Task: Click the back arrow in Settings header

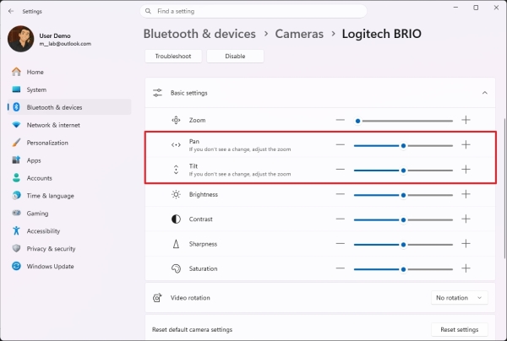Action: tap(10, 12)
